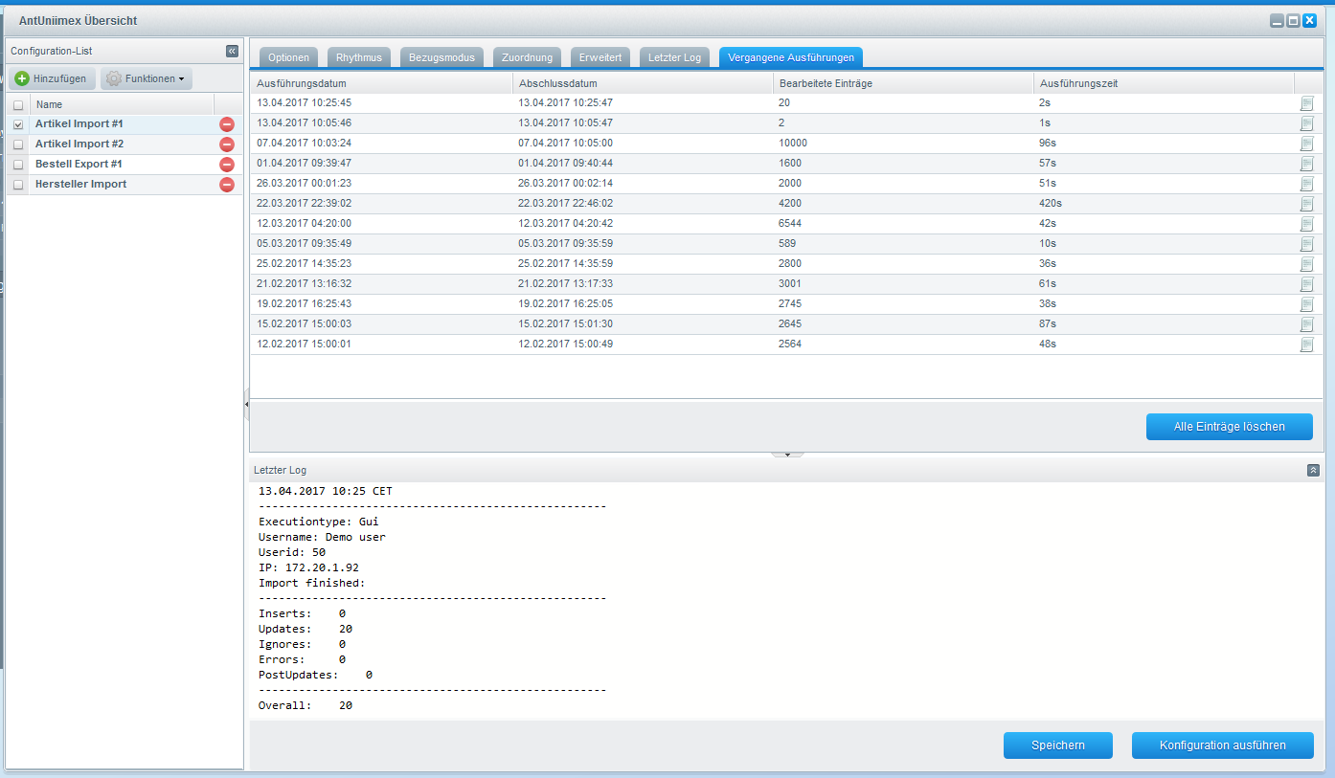Switch to the Optionen tab
The image size is (1335, 778).
pos(288,57)
